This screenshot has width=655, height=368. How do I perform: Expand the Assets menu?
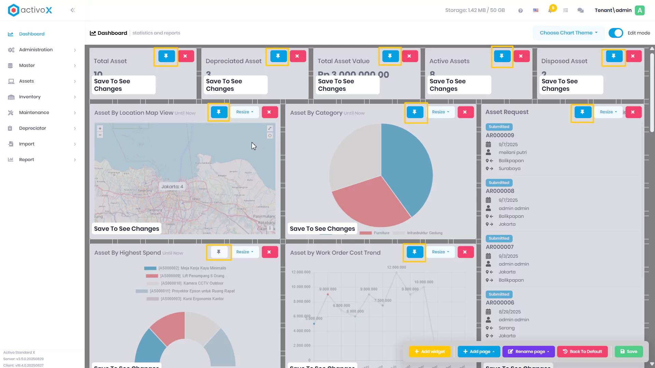[42, 81]
